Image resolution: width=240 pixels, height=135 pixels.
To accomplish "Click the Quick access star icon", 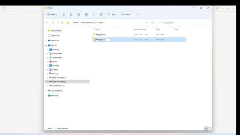I will [x=49, y=31].
